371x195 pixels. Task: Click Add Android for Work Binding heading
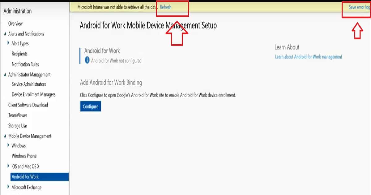111,83
